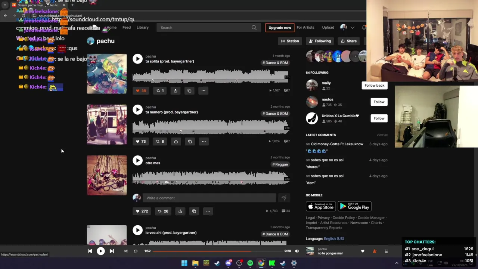
Task: Go to the Feed page
Action: tap(127, 27)
